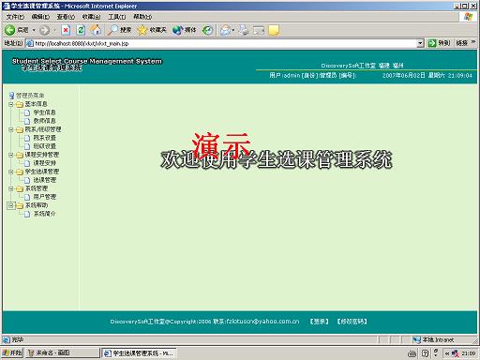Open 学生信息 in the sidebar tree
Screen dimensions: 480x360
pyautogui.click(x=44, y=112)
